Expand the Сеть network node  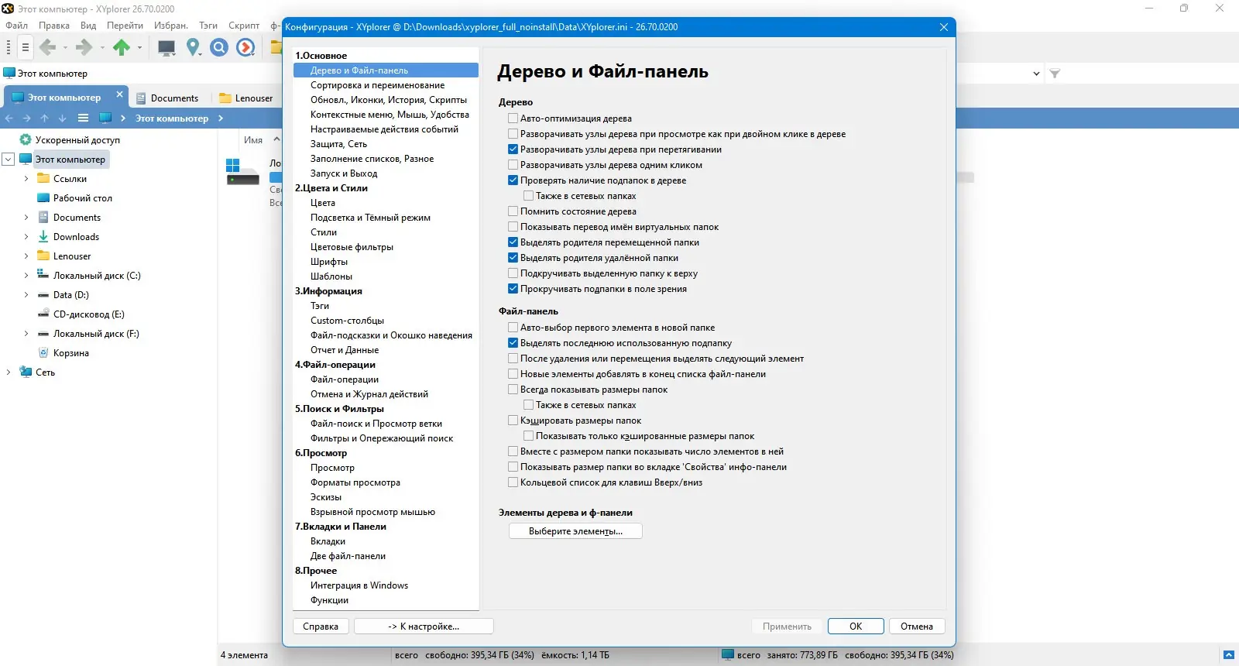tap(9, 372)
